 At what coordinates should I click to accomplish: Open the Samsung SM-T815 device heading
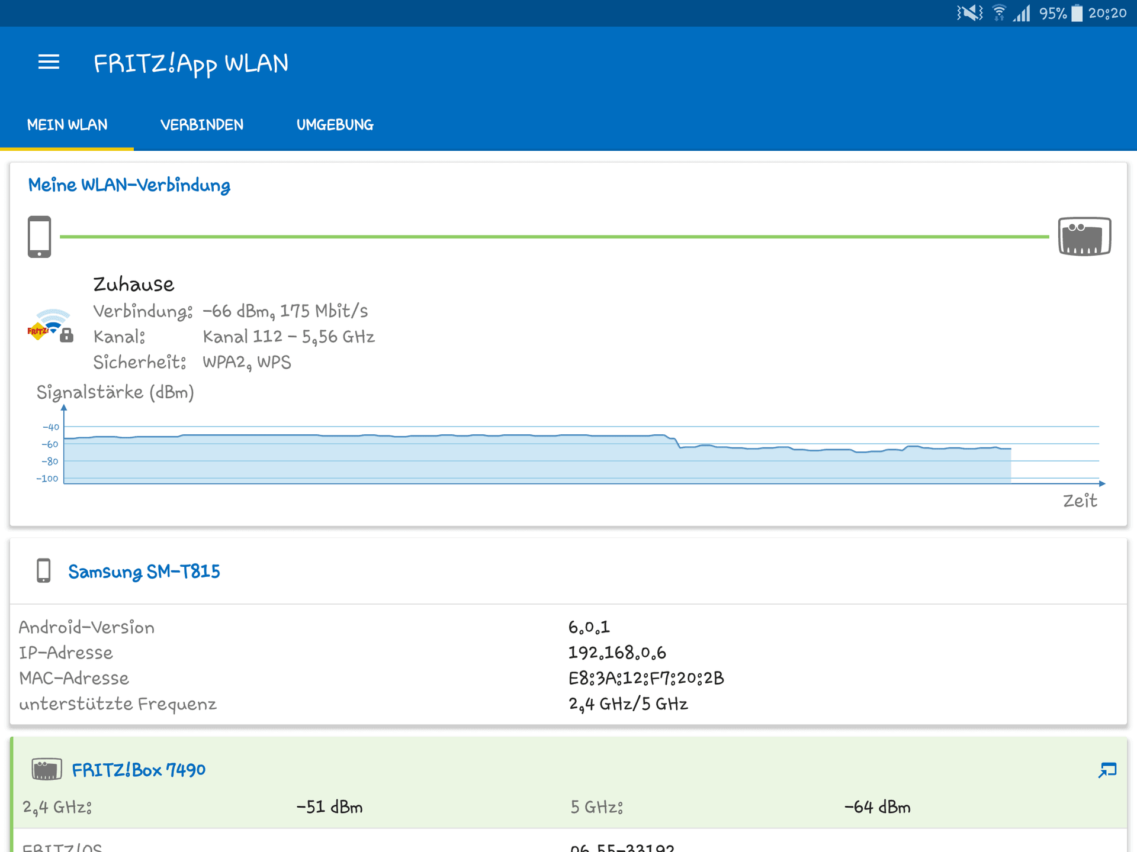[x=144, y=572]
